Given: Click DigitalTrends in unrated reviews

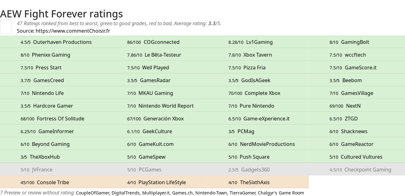Looking at the screenshot, I should pos(126,193).
